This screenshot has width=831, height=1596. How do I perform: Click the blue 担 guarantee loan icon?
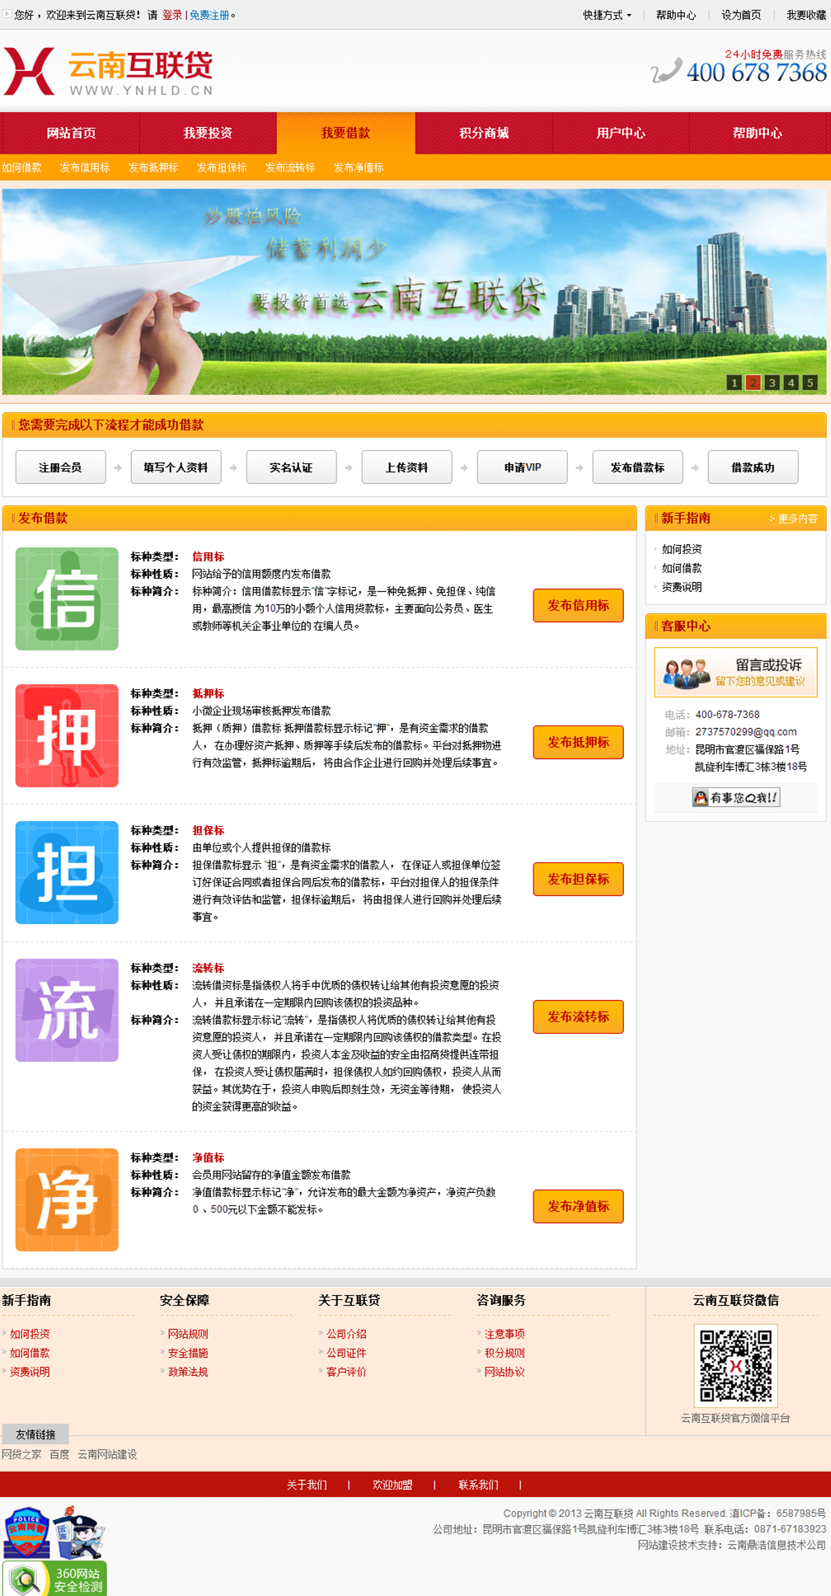[x=67, y=872]
